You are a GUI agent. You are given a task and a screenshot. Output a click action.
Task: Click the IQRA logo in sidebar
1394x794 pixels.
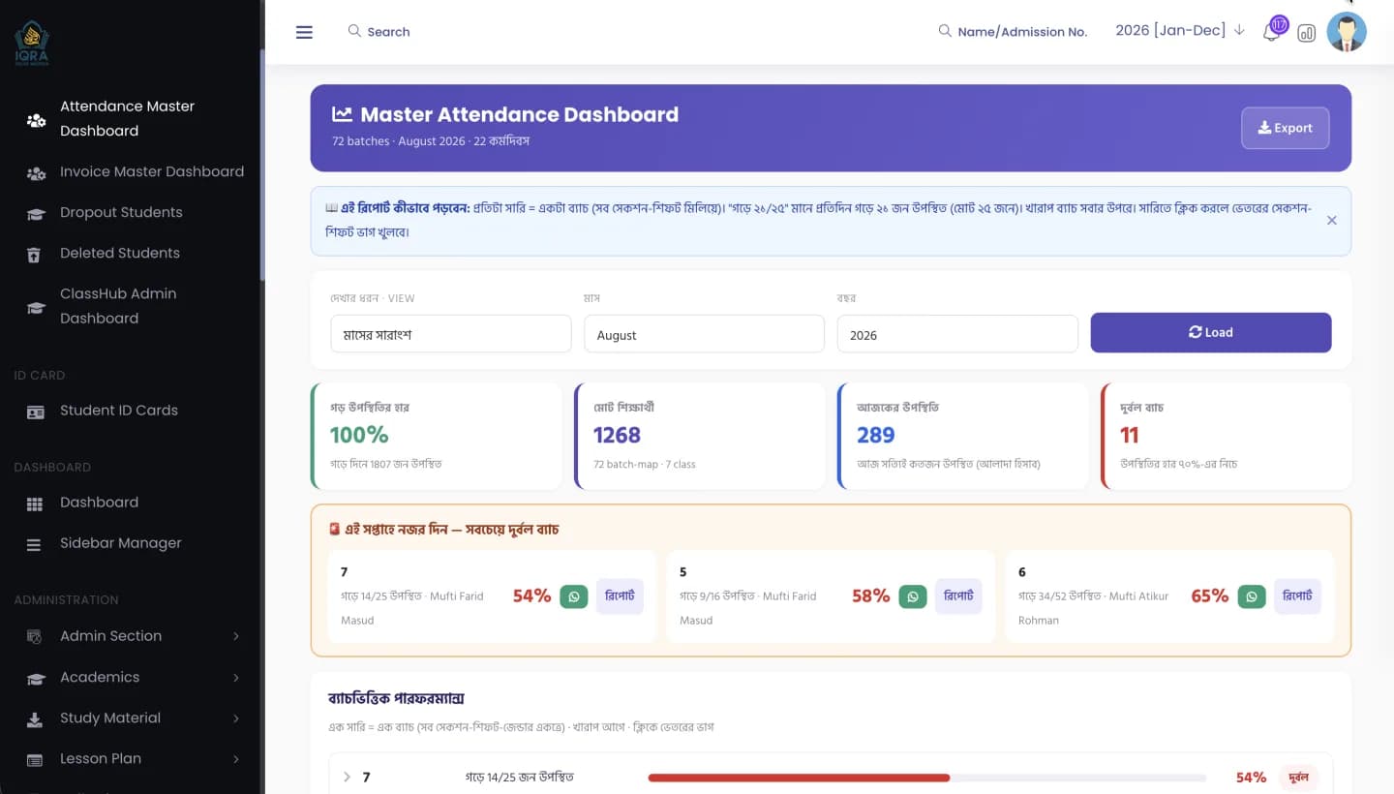(31, 43)
